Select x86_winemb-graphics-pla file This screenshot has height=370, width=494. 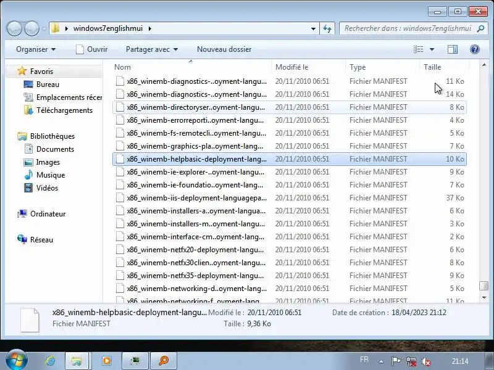289,146
